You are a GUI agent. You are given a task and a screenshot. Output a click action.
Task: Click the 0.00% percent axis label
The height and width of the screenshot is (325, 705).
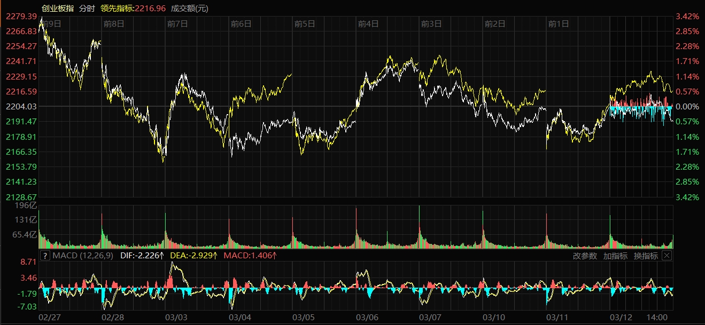tap(687, 107)
